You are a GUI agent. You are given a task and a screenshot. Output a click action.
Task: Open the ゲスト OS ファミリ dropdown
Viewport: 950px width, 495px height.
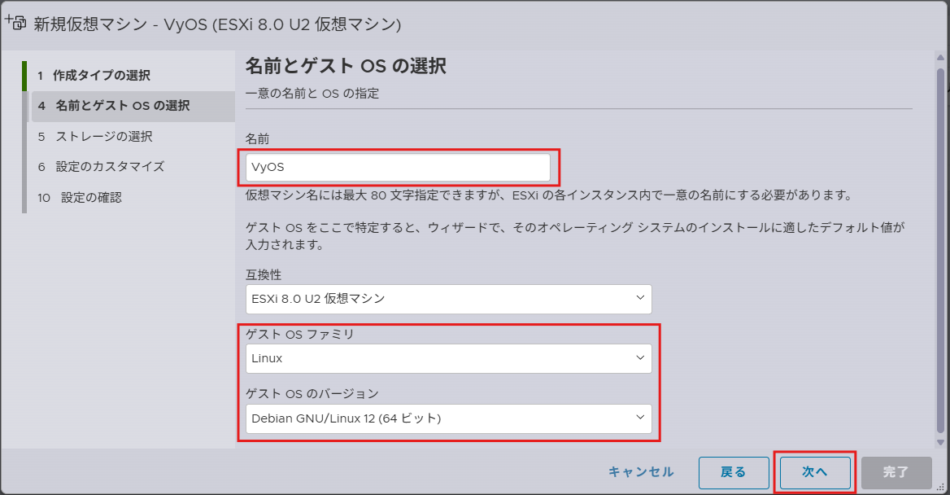[448, 358]
